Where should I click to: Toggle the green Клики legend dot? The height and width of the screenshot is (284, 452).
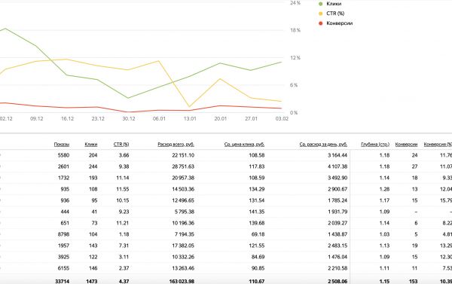click(321, 4)
